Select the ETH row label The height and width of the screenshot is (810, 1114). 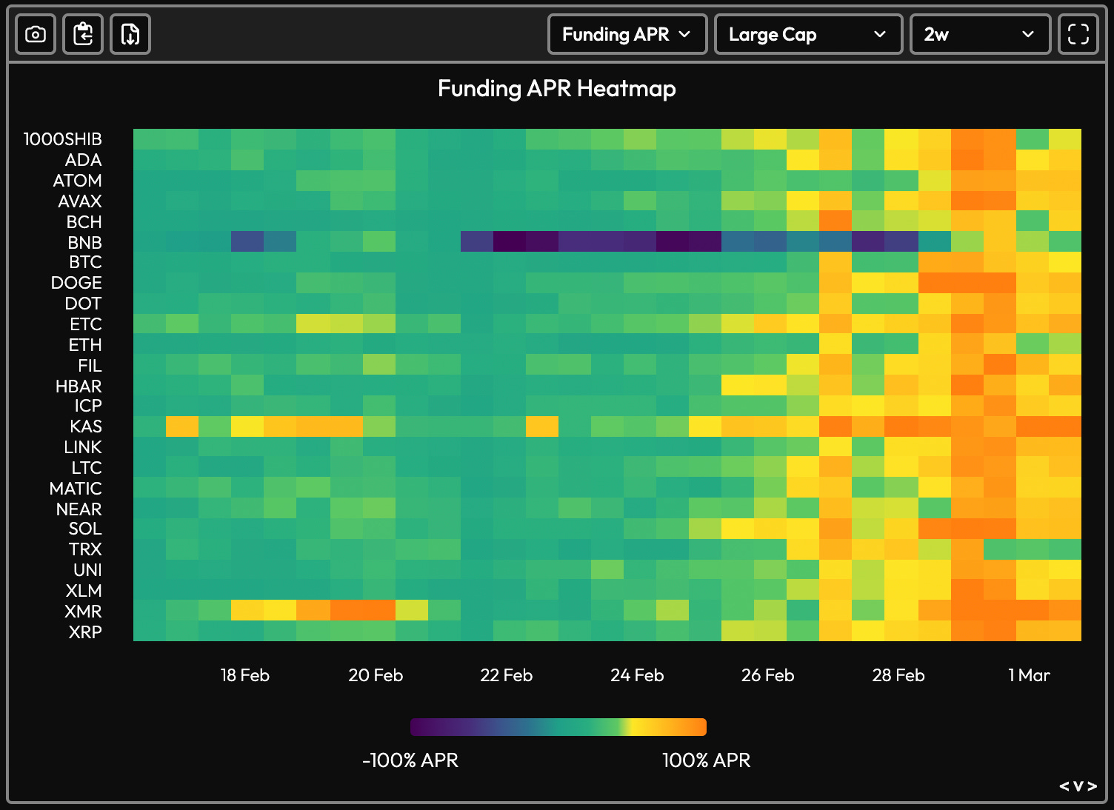point(85,345)
